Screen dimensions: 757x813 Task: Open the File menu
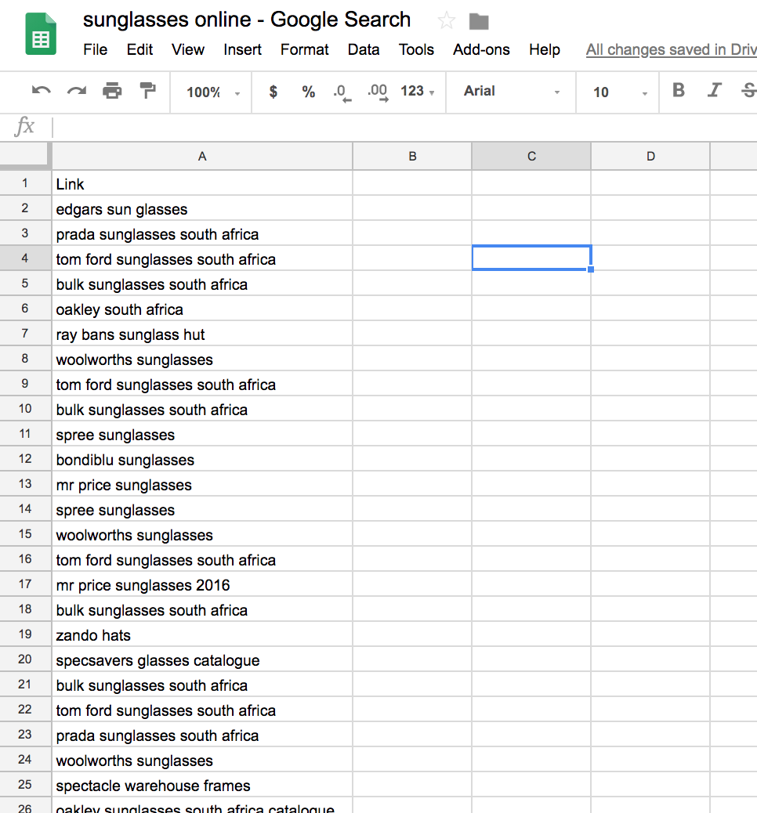(x=96, y=50)
